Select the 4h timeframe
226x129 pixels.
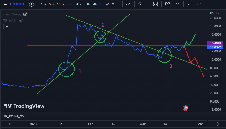click(x=95, y=4)
